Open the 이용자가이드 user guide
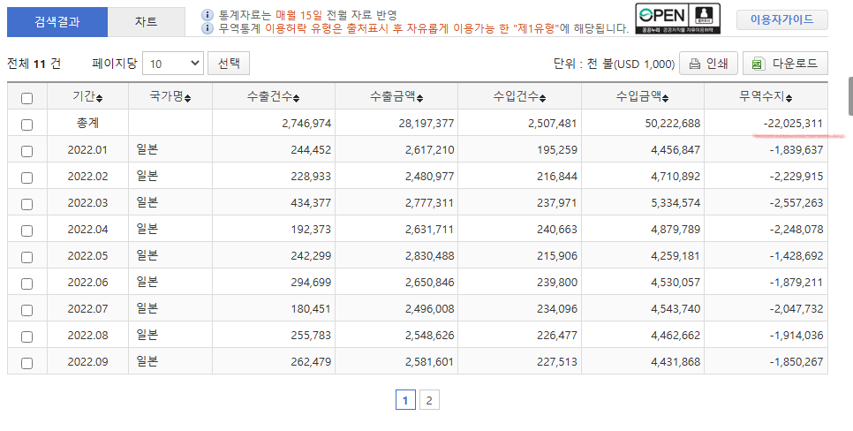853x431 pixels. [x=781, y=20]
